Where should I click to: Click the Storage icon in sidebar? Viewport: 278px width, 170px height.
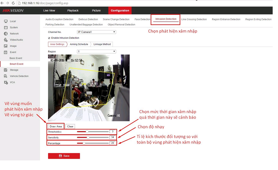click(x=6, y=70)
